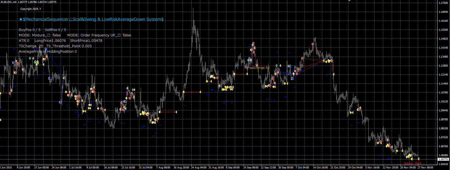This screenshot has width=450, height=170.
Task: Click the orange 'TSPipsChange 50' label
Action: click(x=257, y=68)
